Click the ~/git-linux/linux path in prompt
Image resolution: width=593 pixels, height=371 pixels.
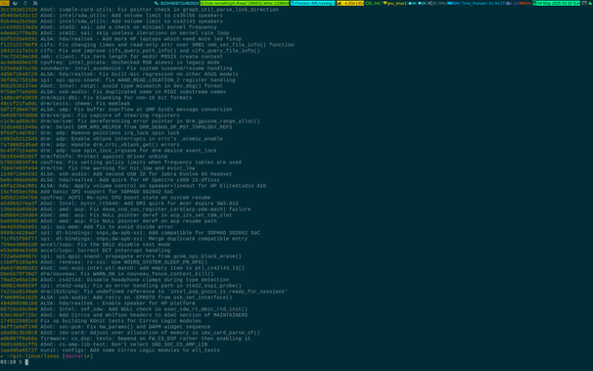pyautogui.click(x=32, y=356)
